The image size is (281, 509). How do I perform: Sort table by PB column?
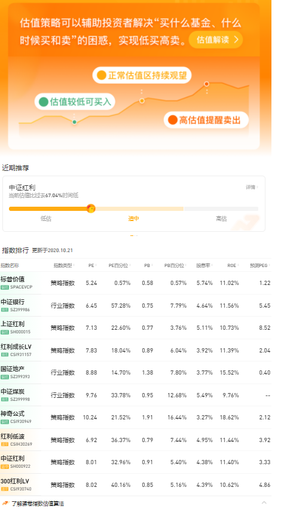pyautogui.click(x=149, y=265)
